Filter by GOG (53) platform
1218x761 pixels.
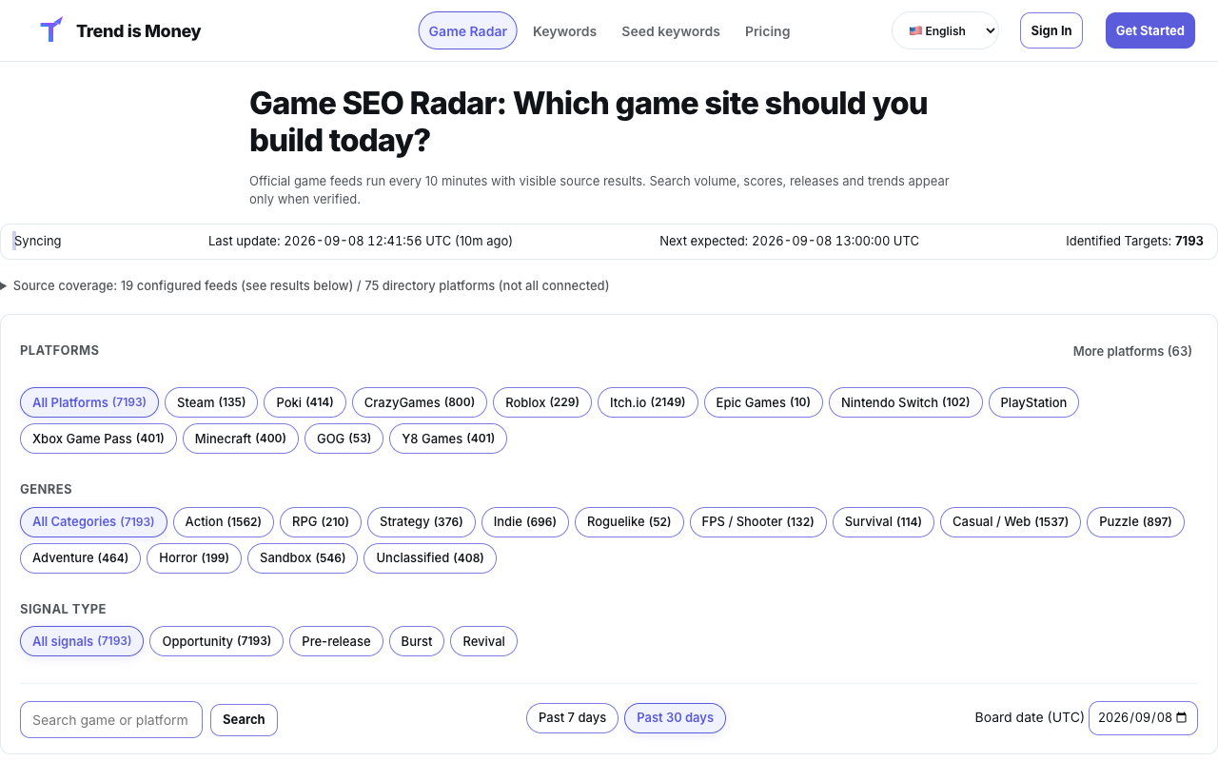click(x=344, y=439)
